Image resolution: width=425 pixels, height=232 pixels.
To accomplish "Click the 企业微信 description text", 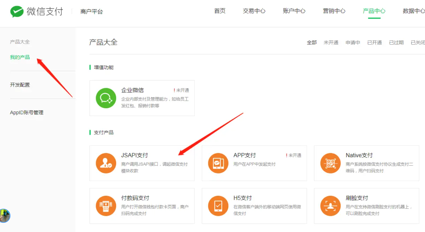I will [155, 102].
